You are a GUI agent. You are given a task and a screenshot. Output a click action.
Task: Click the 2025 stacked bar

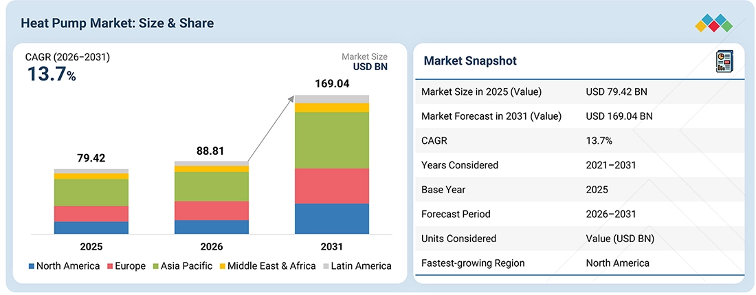91,201
